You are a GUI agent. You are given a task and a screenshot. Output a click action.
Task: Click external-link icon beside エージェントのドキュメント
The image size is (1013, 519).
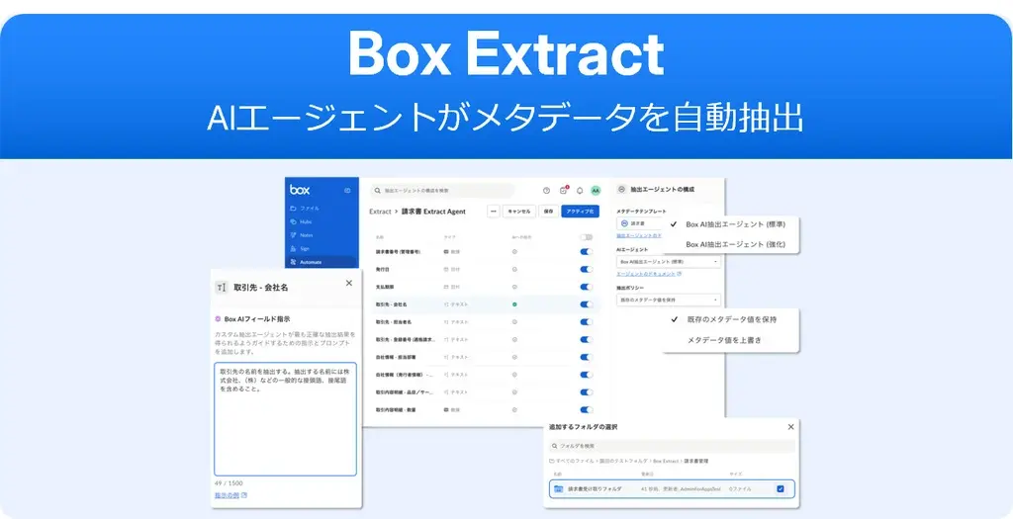(679, 274)
